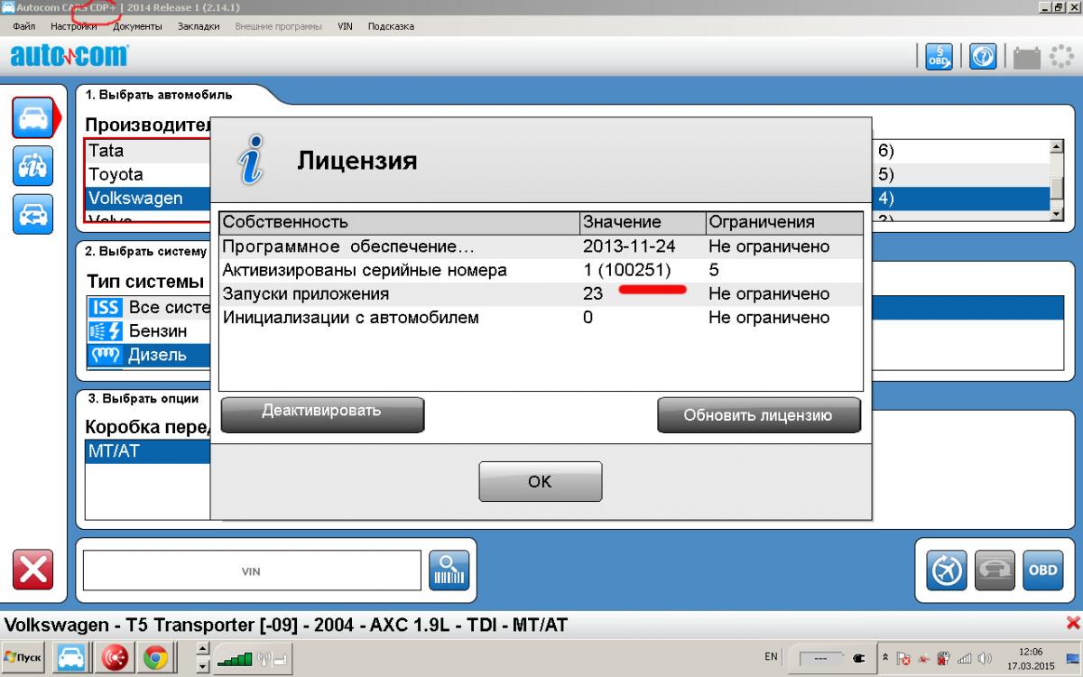Check the battery voltage indicator icon
Image resolution: width=1083 pixels, height=677 pixels.
[x=1027, y=58]
